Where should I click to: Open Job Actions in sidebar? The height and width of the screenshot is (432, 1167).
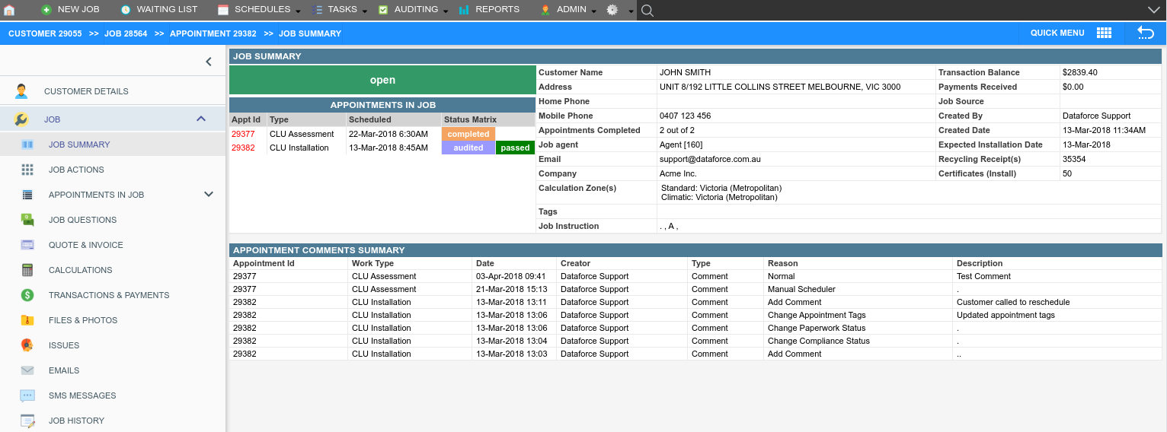point(76,170)
